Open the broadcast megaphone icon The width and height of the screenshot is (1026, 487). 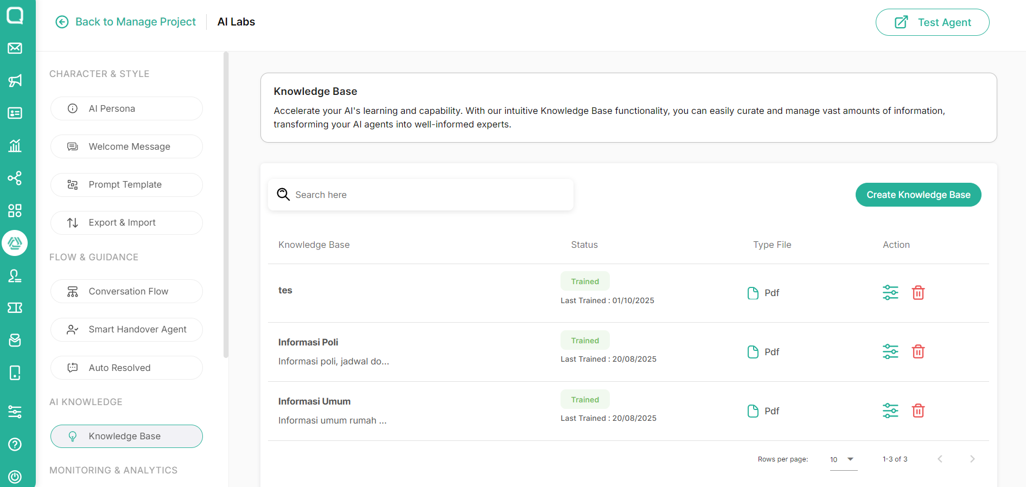pos(15,81)
